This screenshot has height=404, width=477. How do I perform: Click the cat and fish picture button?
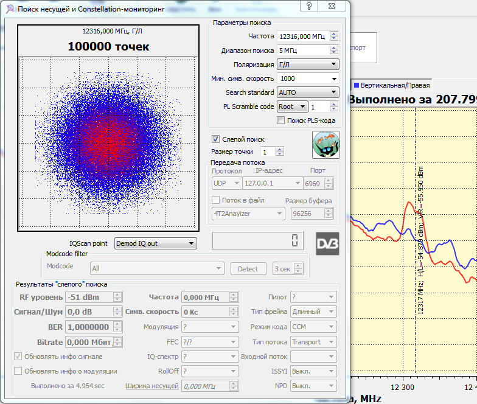tap(326, 145)
